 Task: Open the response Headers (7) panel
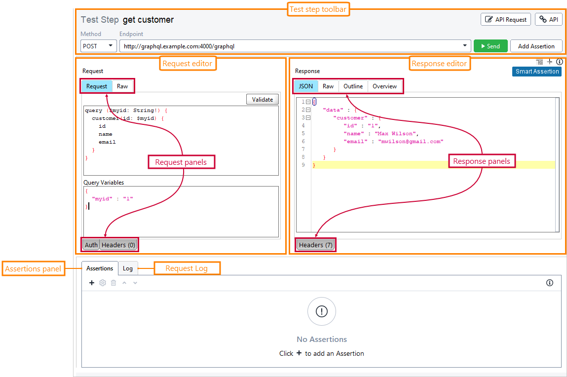pos(316,245)
